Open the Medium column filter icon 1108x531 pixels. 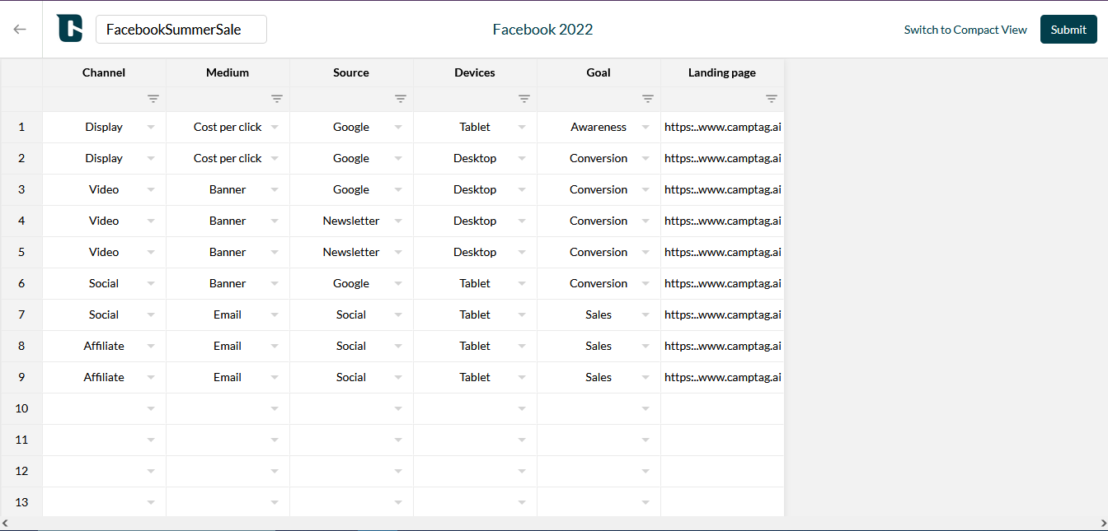pyautogui.click(x=277, y=99)
